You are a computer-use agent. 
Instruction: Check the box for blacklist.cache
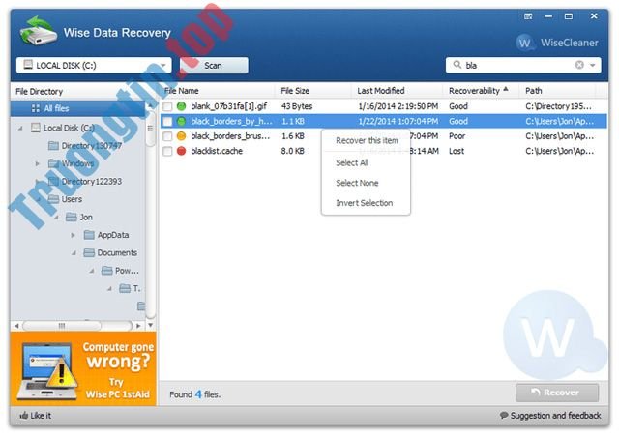click(167, 151)
